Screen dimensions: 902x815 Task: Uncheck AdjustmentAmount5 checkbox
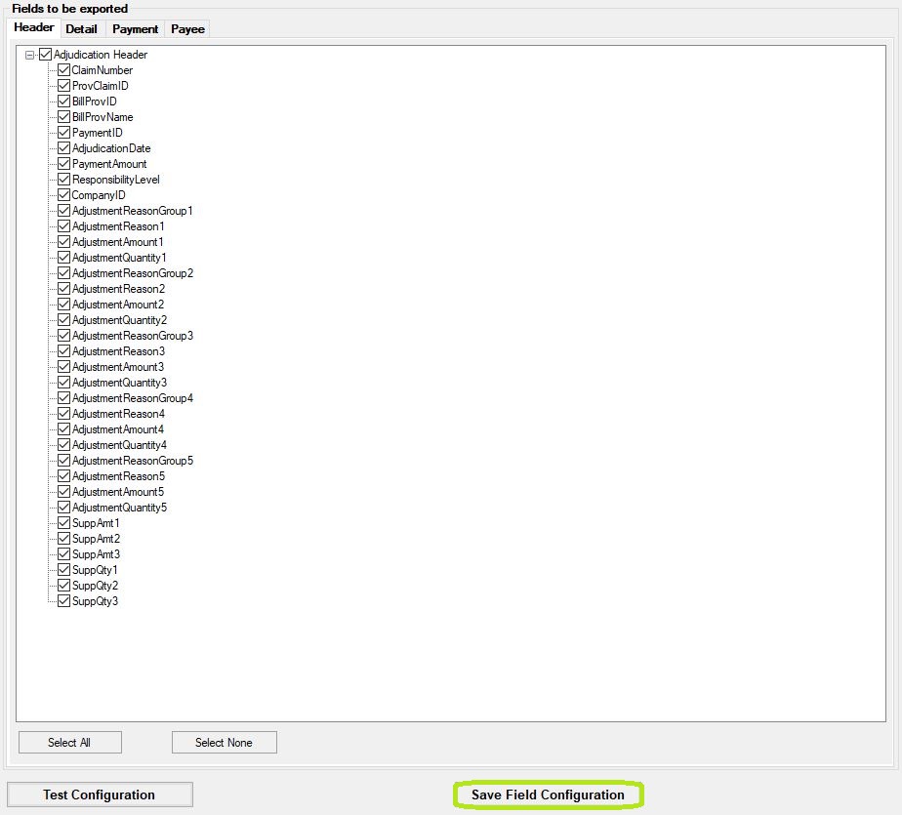(x=63, y=492)
